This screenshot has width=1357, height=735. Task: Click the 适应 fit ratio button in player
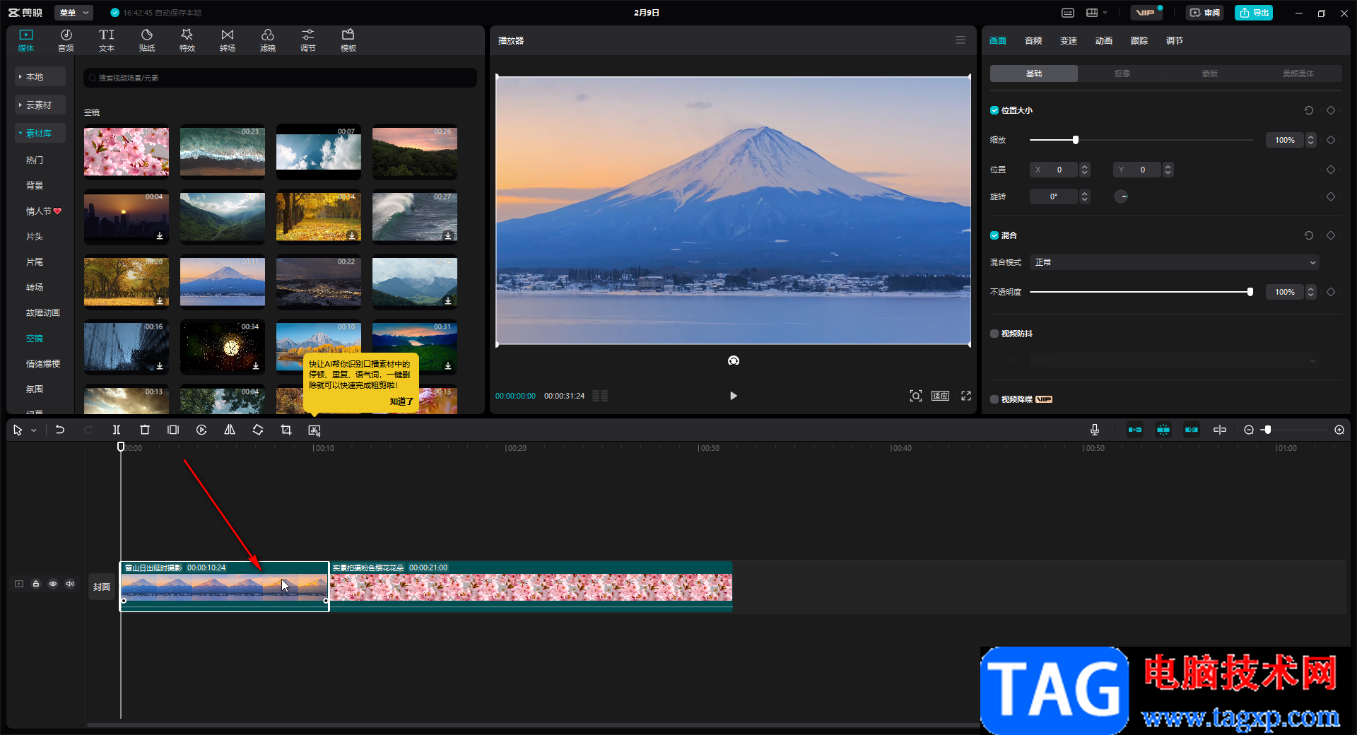(940, 396)
